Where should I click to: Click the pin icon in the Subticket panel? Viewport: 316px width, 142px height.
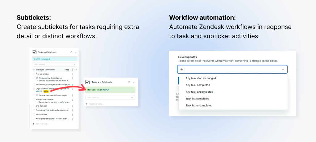[x=129, y=82]
